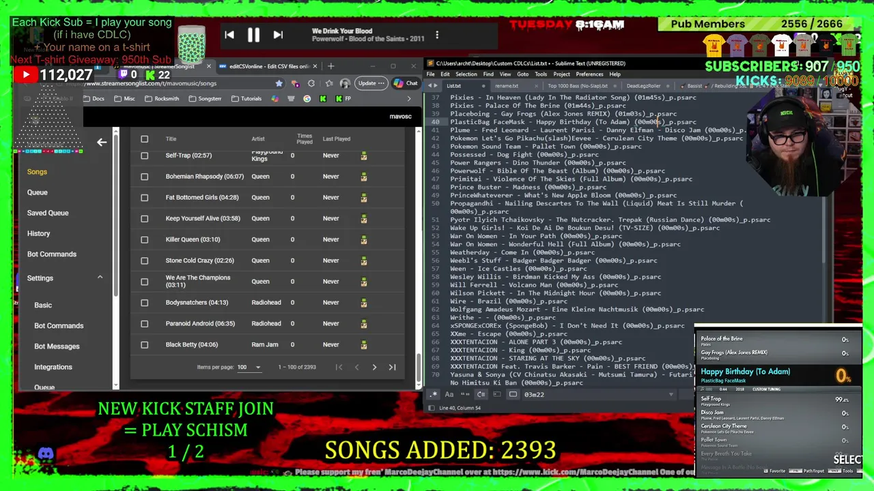Open the Saved Queue page
The image size is (874, 491).
coord(48,213)
